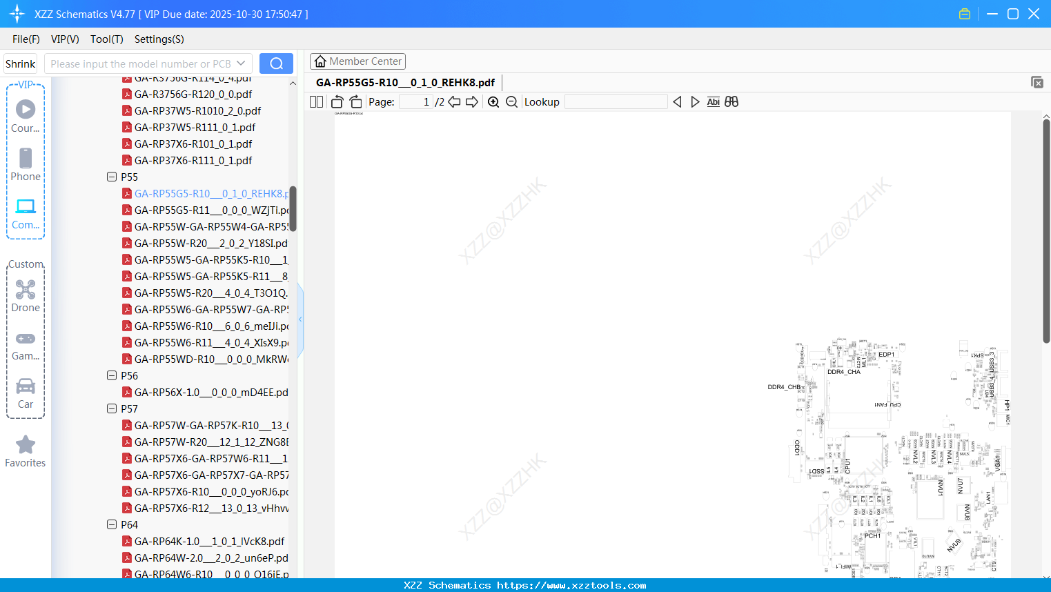Viewport: 1051px width, 592px height.
Task: Open GA-RP55W5-R20 PDF file
Action: (210, 293)
